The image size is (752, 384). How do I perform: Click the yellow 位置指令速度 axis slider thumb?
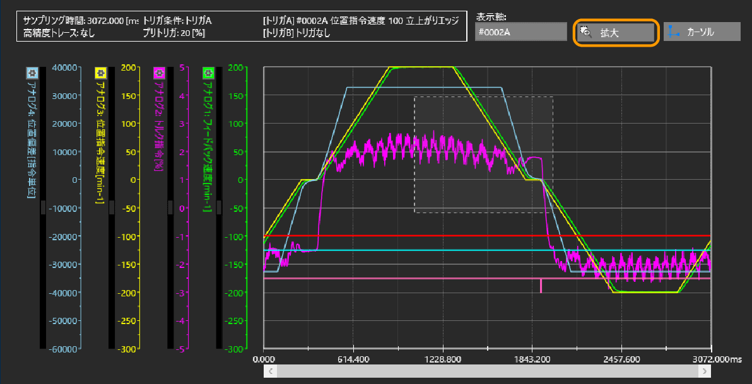(112, 207)
